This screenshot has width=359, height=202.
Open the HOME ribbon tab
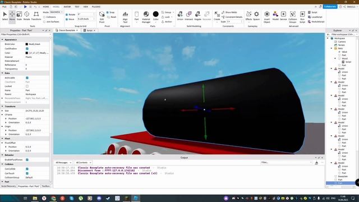(46, 7)
